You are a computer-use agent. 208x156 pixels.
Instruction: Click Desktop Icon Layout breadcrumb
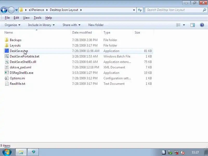[x=64, y=10]
